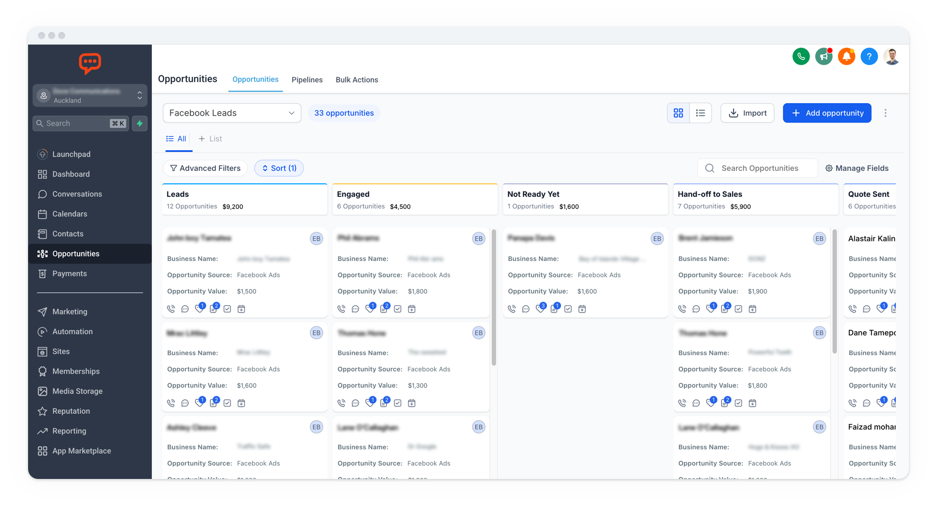Image resolution: width=937 pixels, height=508 pixels.
Task: Switch to the Pipelines tab
Action: click(x=307, y=80)
